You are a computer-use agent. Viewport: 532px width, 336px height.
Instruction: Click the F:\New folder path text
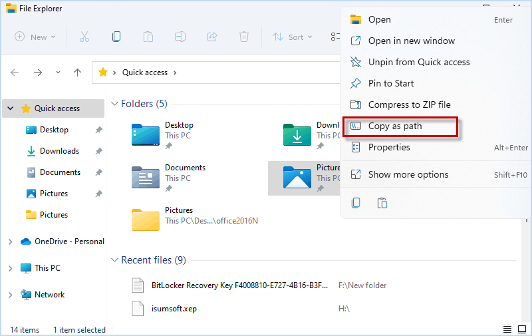point(362,285)
